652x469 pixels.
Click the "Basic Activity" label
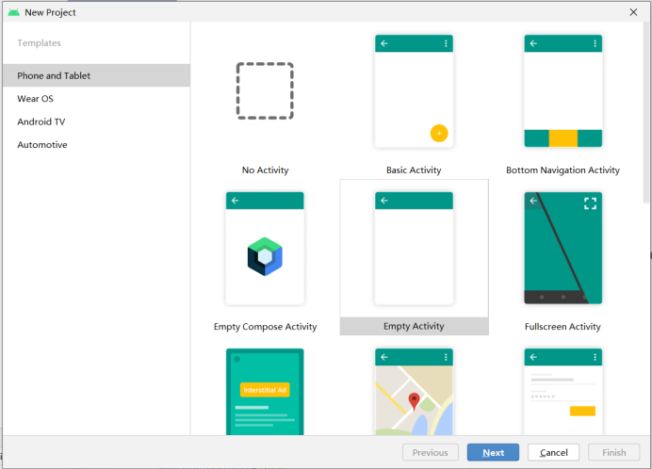(414, 170)
